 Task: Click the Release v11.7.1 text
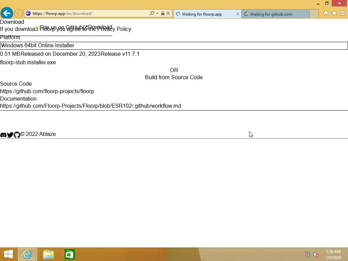coord(120,54)
